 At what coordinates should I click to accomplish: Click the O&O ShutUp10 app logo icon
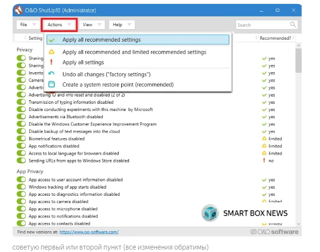pos(19,10)
